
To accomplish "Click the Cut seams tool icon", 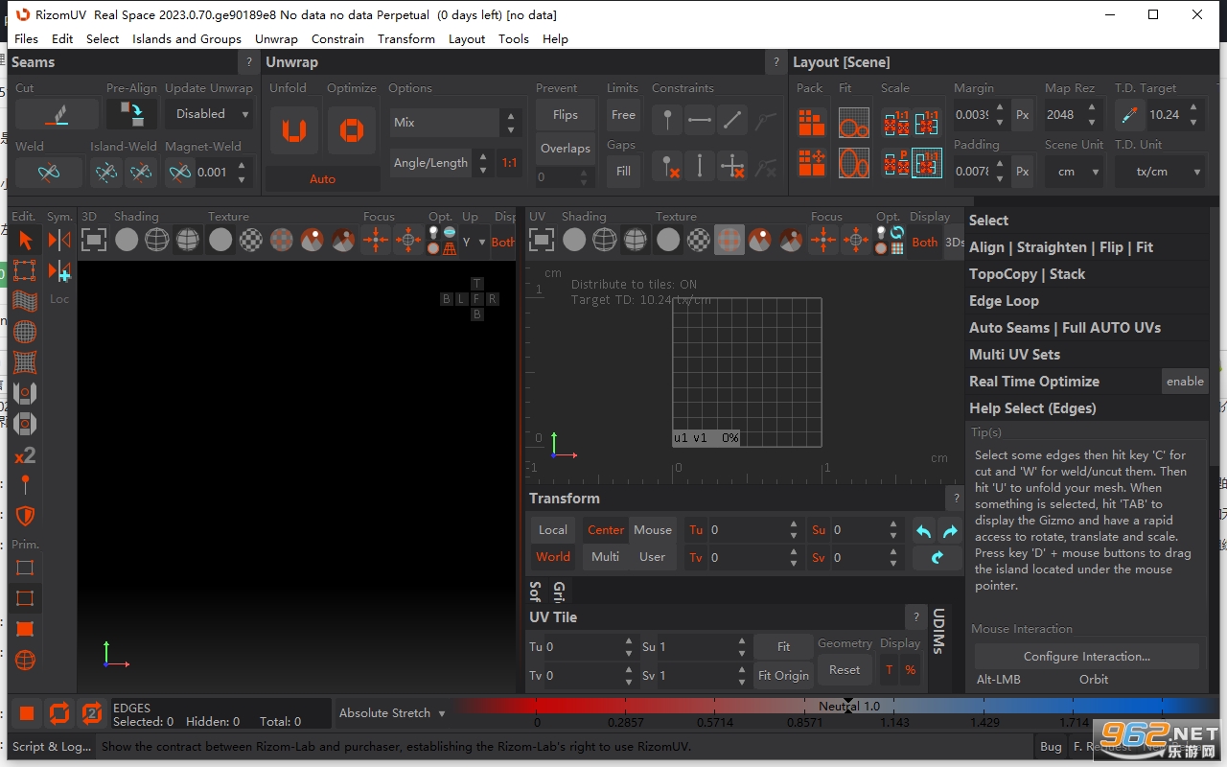I will tap(57, 114).
